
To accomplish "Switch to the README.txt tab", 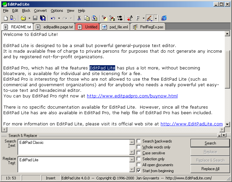I will coord(17,27).
